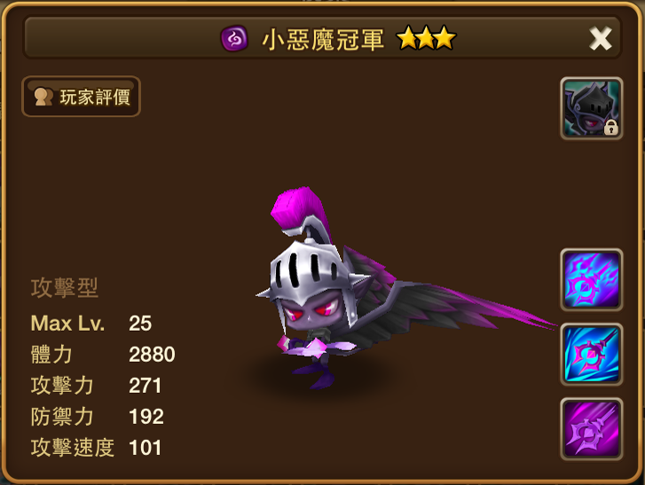Click the padlock icon on awakened portrait
Image resolution: width=645 pixels, height=485 pixels.
611,128
